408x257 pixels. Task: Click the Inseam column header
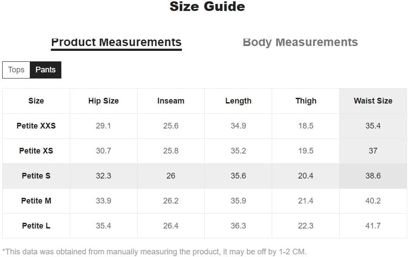point(171,101)
